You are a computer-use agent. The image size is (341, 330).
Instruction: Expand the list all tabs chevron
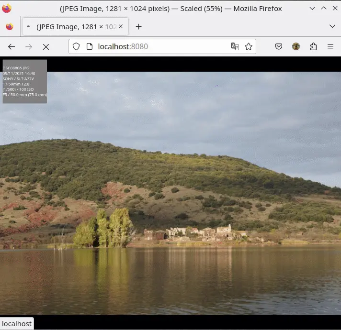click(x=332, y=26)
